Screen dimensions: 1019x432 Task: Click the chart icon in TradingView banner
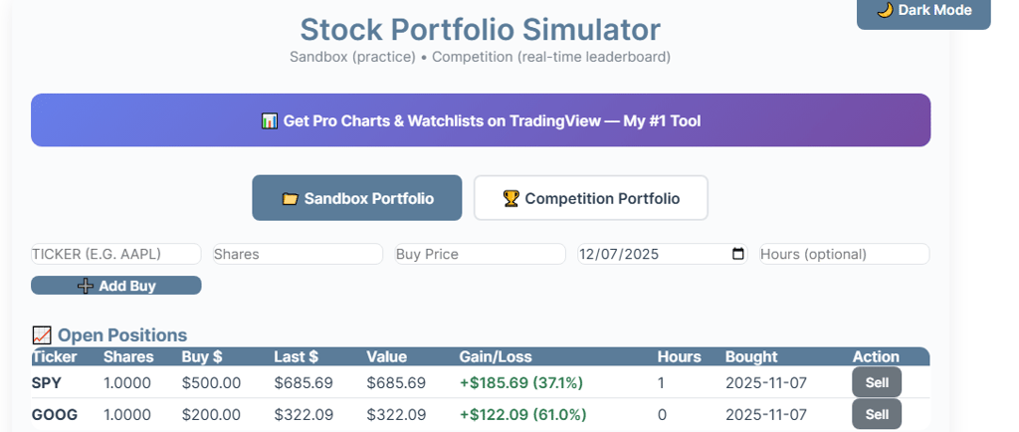pyautogui.click(x=269, y=121)
